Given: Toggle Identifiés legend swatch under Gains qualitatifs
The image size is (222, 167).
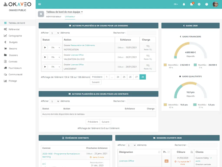Looking at the screenshot, I should 165,105.
